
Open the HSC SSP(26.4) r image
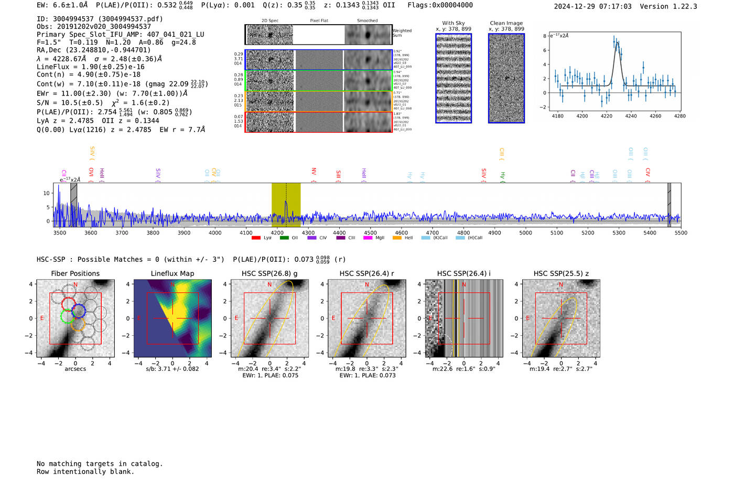(x=366, y=318)
